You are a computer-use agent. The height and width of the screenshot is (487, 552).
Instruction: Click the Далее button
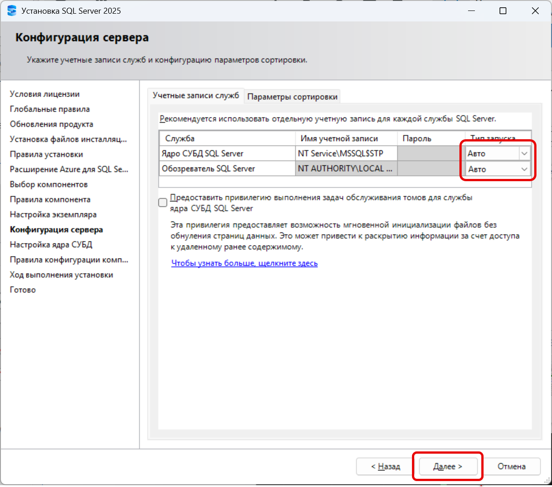click(x=448, y=466)
